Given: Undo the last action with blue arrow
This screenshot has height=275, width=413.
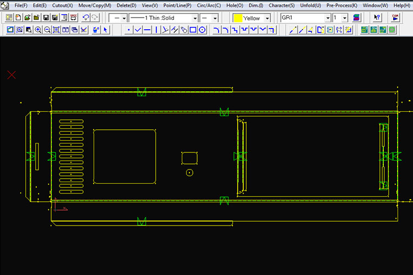Looking at the screenshot, I should (86, 18).
